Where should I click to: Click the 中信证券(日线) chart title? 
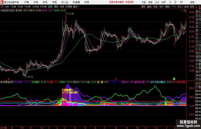7,11
